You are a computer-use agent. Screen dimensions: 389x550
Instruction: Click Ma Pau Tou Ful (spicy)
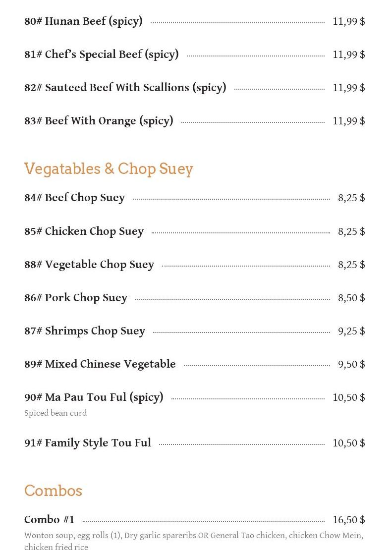(94, 397)
